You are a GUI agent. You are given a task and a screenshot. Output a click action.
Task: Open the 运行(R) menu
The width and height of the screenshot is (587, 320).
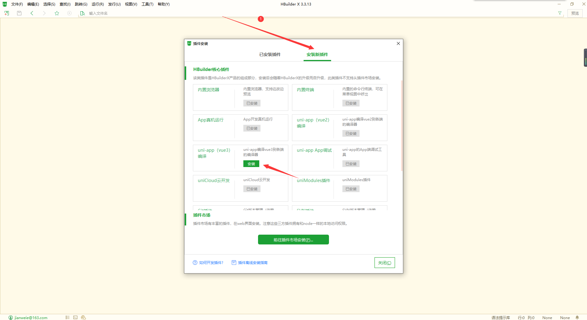(x=98, y=4)
